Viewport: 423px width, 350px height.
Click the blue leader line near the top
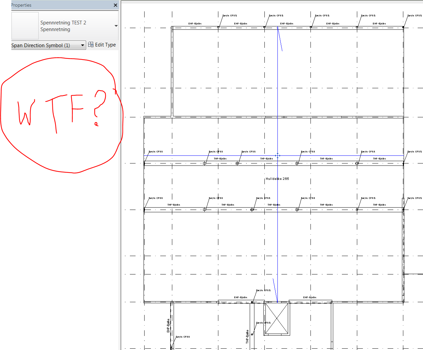[x=280, y=38]
